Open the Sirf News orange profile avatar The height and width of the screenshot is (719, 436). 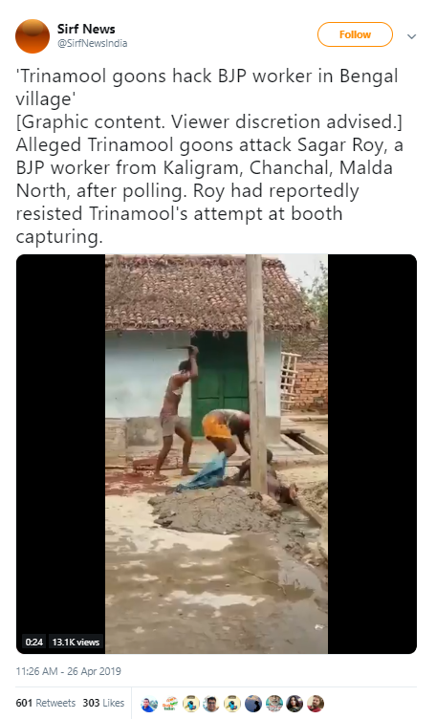pyautogui.click(x=33, y=36)
